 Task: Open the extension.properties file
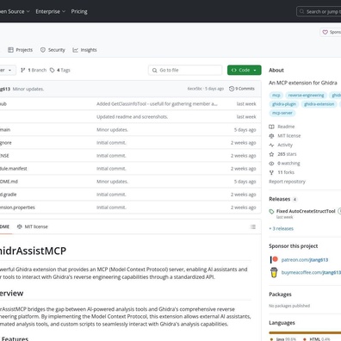pos(17,208)
